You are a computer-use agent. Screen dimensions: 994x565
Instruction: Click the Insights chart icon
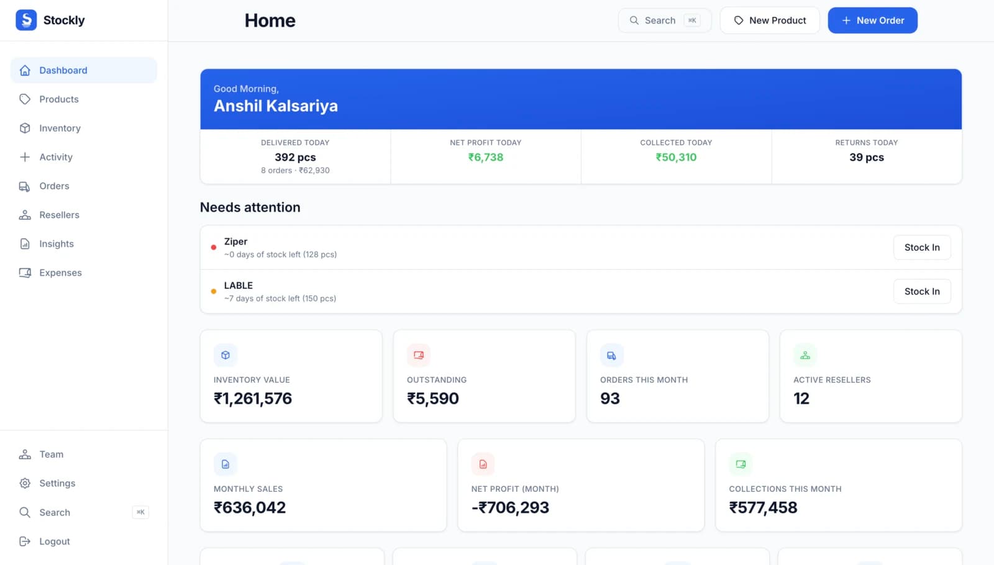pyautogui.click(x=25, y=244)
